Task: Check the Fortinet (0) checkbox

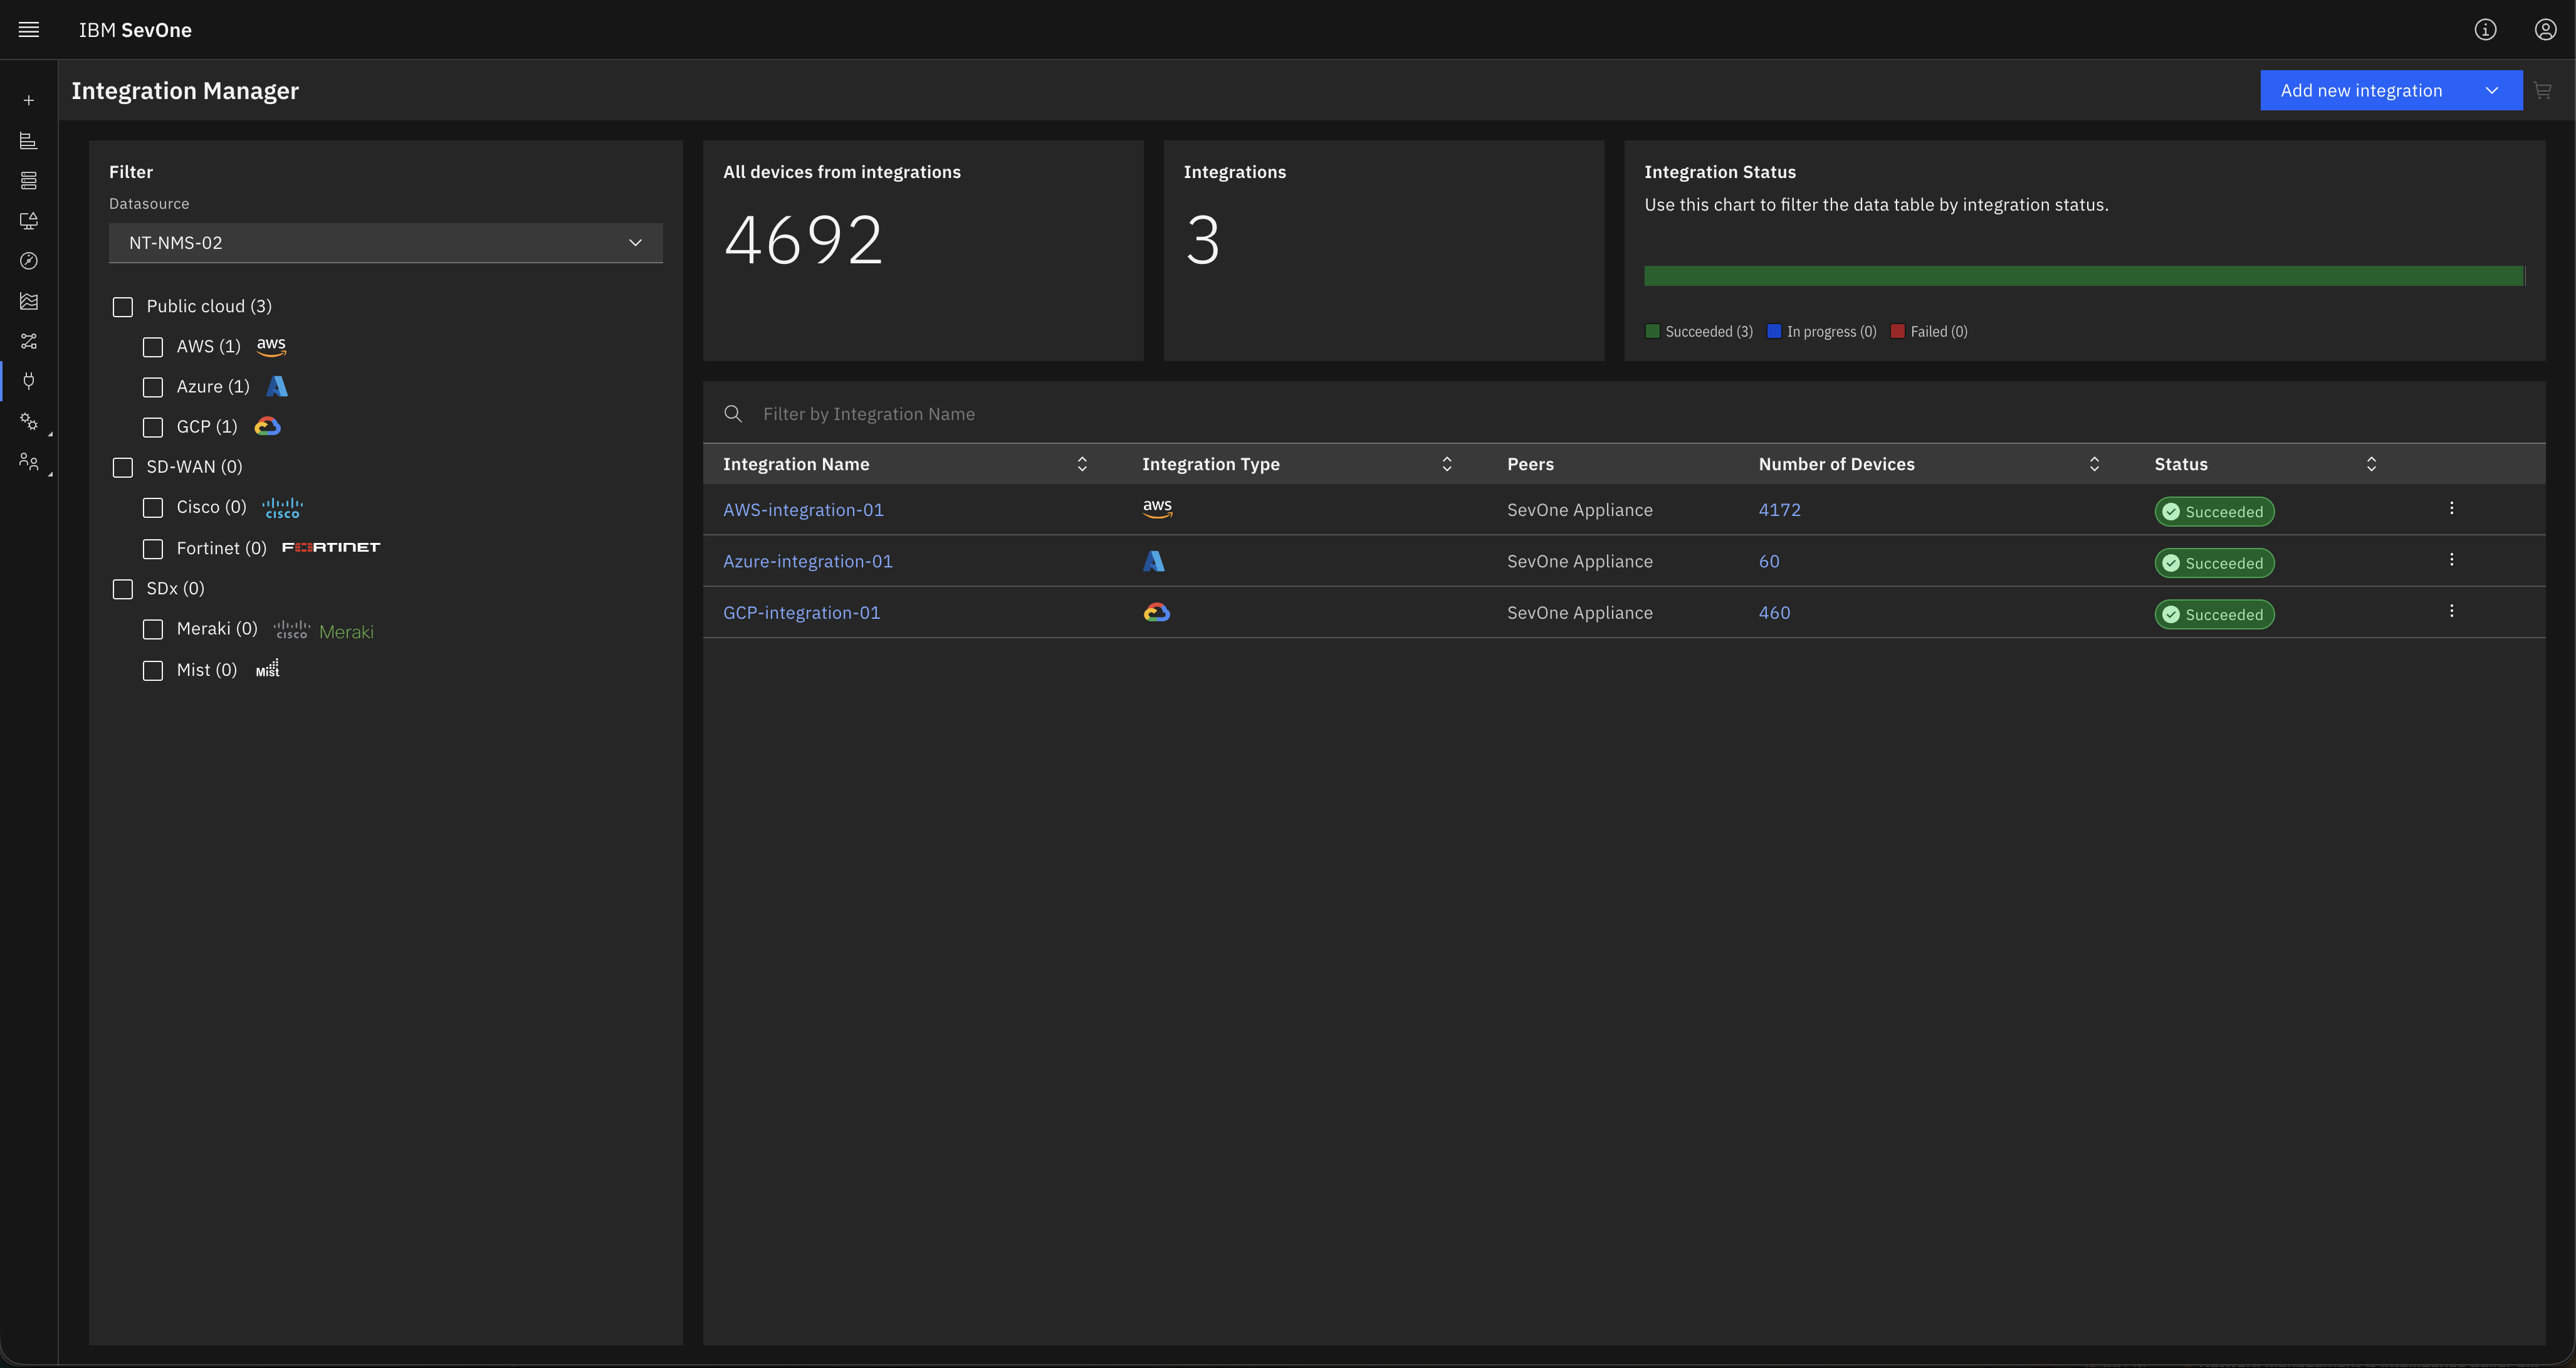Action: [153, 549]
